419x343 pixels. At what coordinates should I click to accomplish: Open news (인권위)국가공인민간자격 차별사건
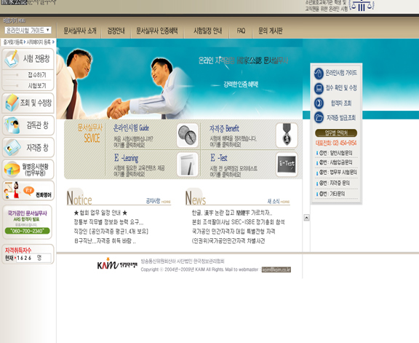point(228,241)
